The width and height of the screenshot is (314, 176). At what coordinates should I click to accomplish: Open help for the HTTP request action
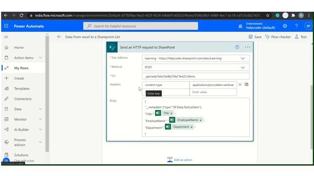tap(237, 47)
